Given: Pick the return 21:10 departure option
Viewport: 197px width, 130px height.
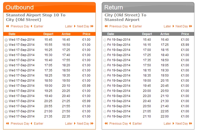Looking at the screenshot, I should [105, 117].
